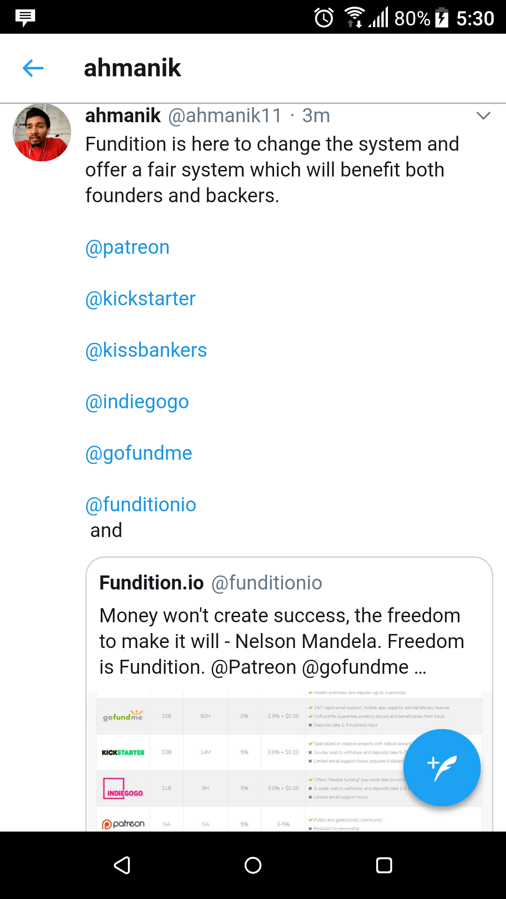Tap the Wi-Fi status icon
Viewport: 506px width, 899px height.
pyautogui.click(x=355, y=17)
